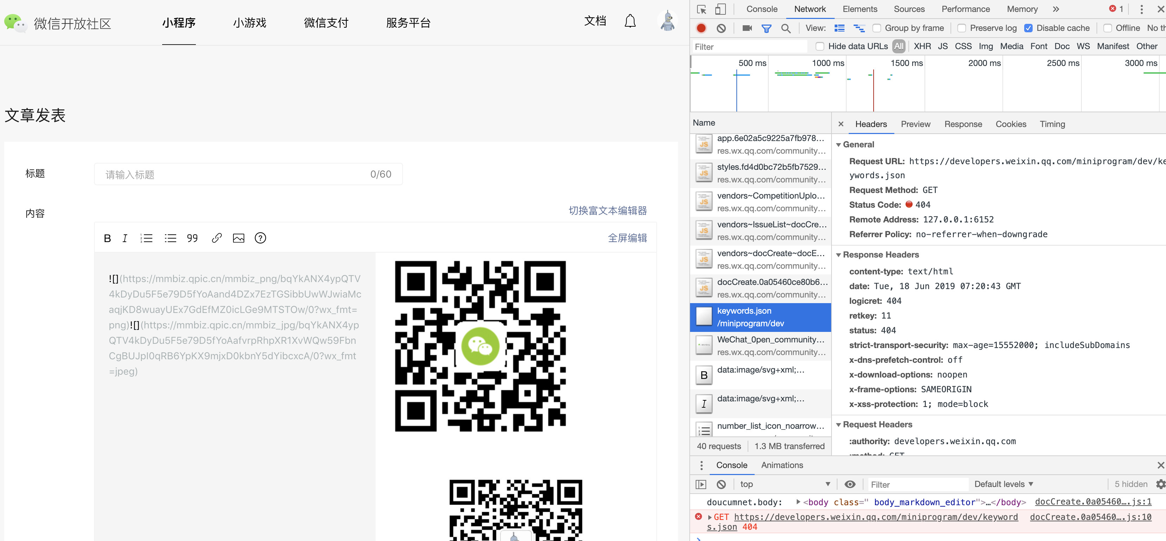
Task: Expand the body element in console
Action: tap(799, 502)
